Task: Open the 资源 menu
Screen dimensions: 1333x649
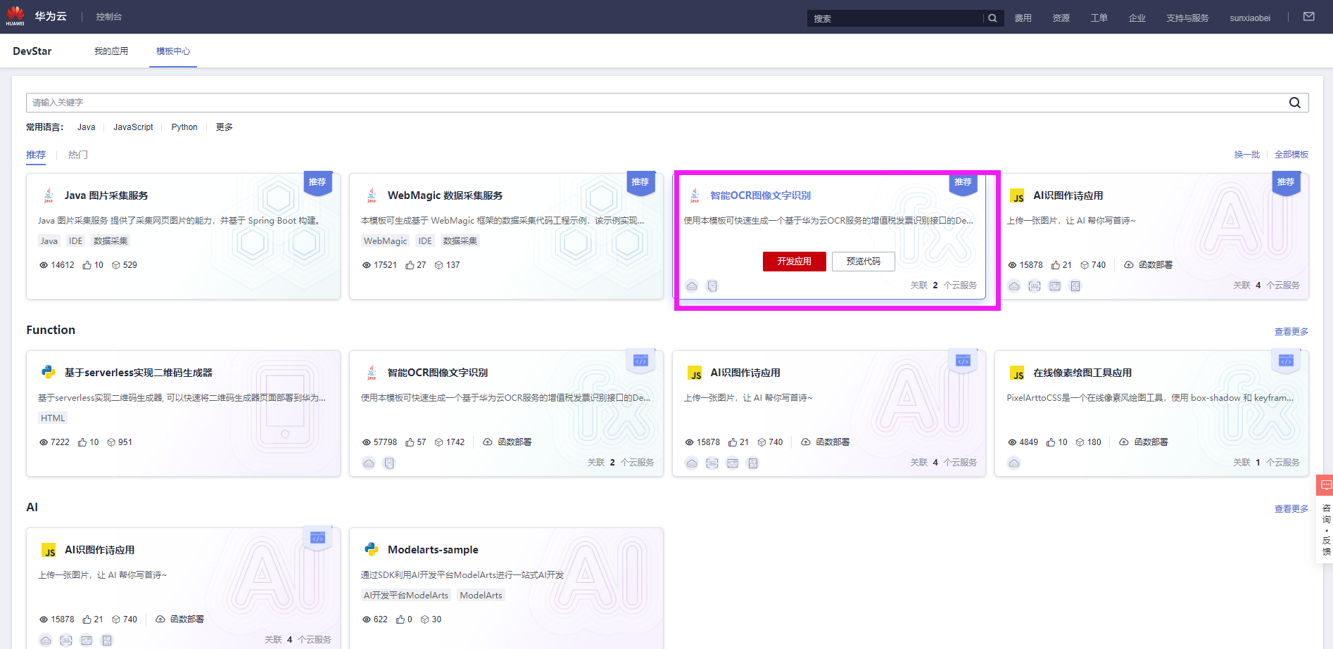Action: [1061, 18]
